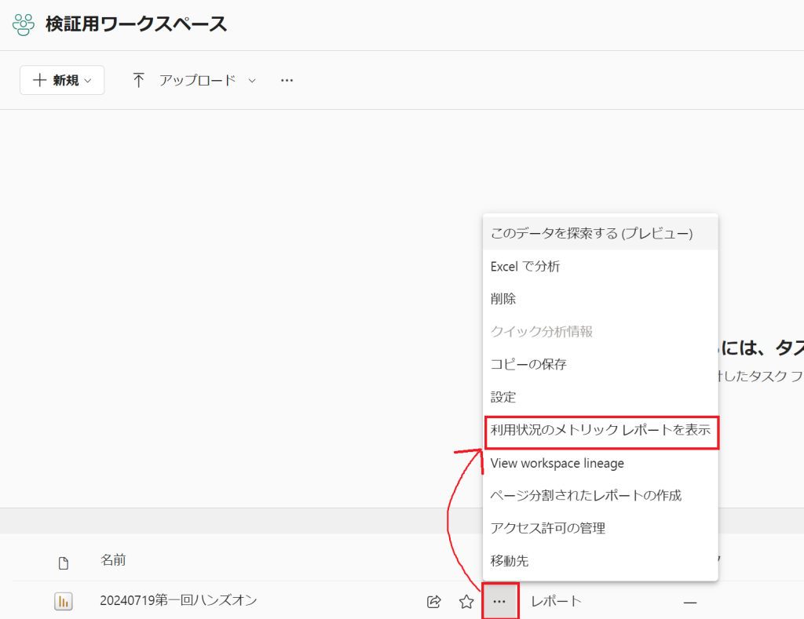The height and width of the screenshot is (619, 804).
Task: Favorite the report with the star icon
Action: coord(466,602)
